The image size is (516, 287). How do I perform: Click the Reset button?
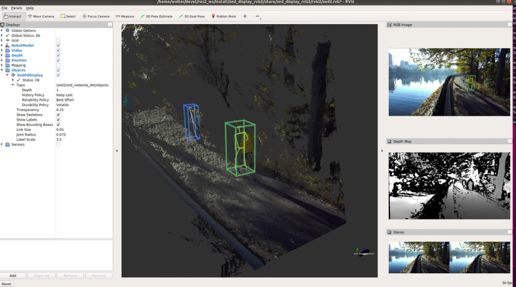coord(6,284)
